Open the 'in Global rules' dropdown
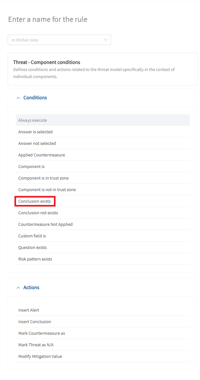Viewport: 200px width, 380px height. pyautogui.click(x=59, y=40)
